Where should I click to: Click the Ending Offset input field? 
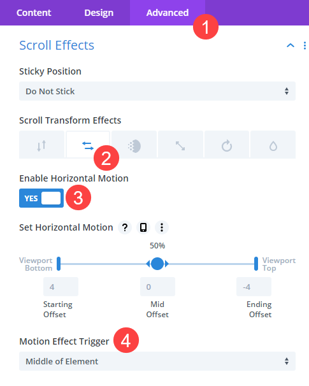tap(254, 287)
